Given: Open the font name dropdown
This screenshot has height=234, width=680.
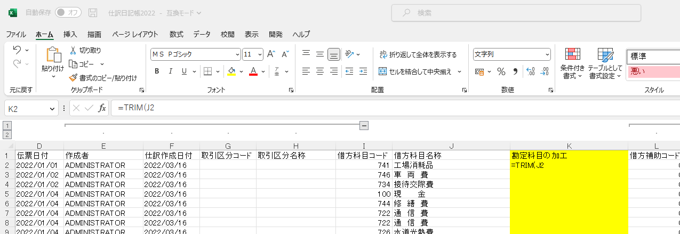Looking at the screenshot, I should [237, 54].
